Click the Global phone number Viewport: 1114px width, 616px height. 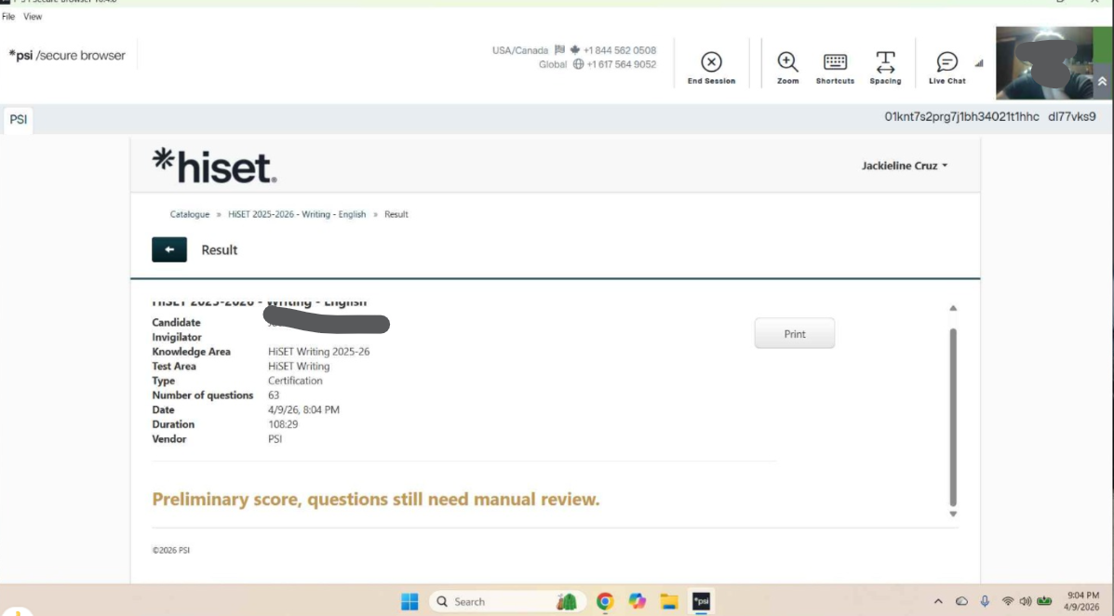pos(622,64)
